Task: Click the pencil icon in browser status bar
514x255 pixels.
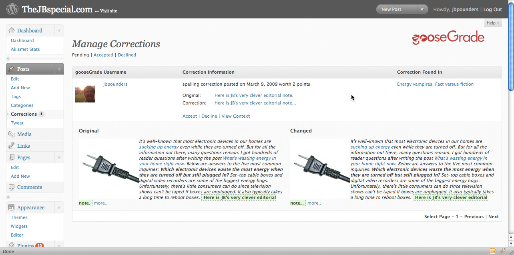Action: coord(503,251)
